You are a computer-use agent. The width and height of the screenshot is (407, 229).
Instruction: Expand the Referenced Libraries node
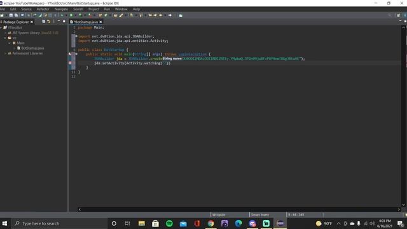pos(6,53)
